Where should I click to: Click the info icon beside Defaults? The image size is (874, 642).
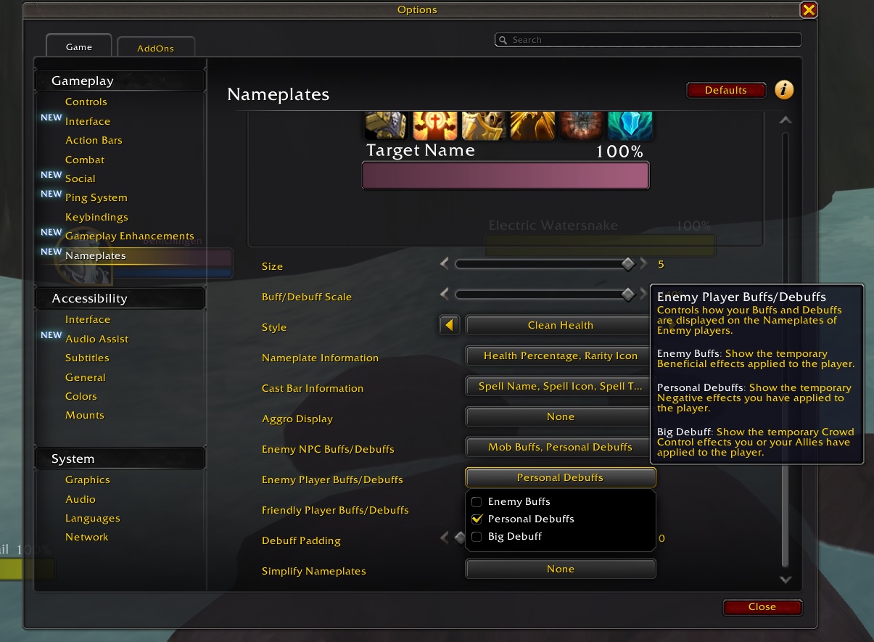pos(784,90)
